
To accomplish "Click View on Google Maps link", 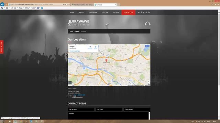I will [75, 51].
